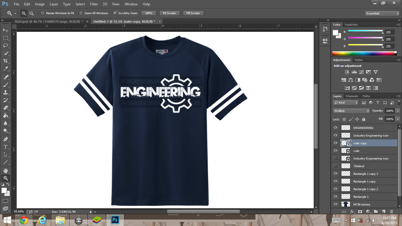
Task: Open the Kind layer filter dropdown
Action: click(345, 102)
